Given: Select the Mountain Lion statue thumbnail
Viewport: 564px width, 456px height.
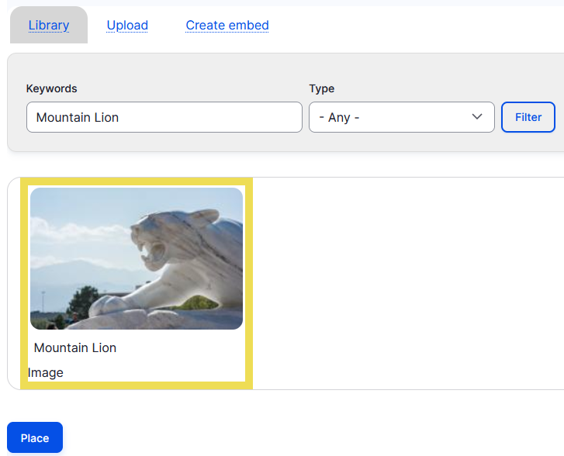Looking at the screenshot, I should click(137, 258).
